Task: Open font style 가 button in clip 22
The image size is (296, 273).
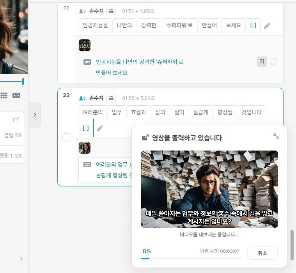Action: 262,61
